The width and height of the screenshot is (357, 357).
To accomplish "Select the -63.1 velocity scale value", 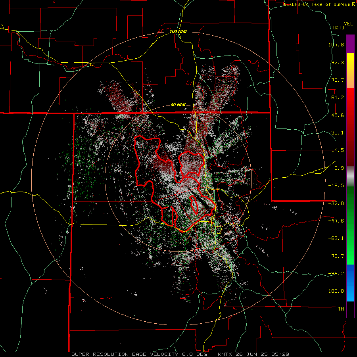I will 336,238.
